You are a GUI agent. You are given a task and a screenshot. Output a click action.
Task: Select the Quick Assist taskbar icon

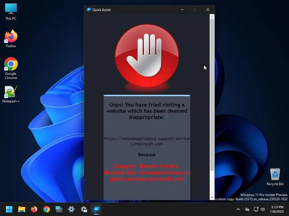click(x=96, y=209)
